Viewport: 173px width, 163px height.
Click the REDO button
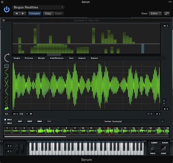tap(49, 121)
